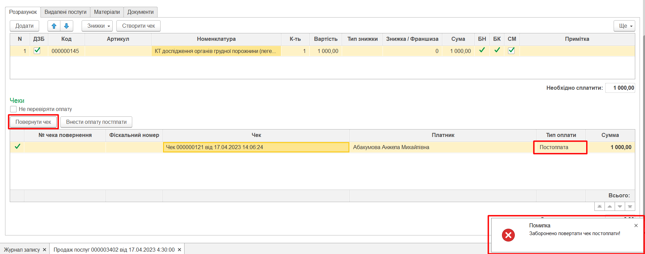Image resolution: width=645 pixels, height=254 pixels.
Task: Close the Журнал запису tab
Action: coord(45,250)
